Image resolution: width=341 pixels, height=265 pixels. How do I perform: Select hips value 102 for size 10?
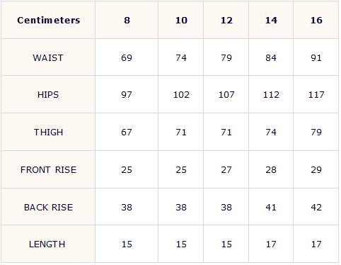(x=181, y=95)
